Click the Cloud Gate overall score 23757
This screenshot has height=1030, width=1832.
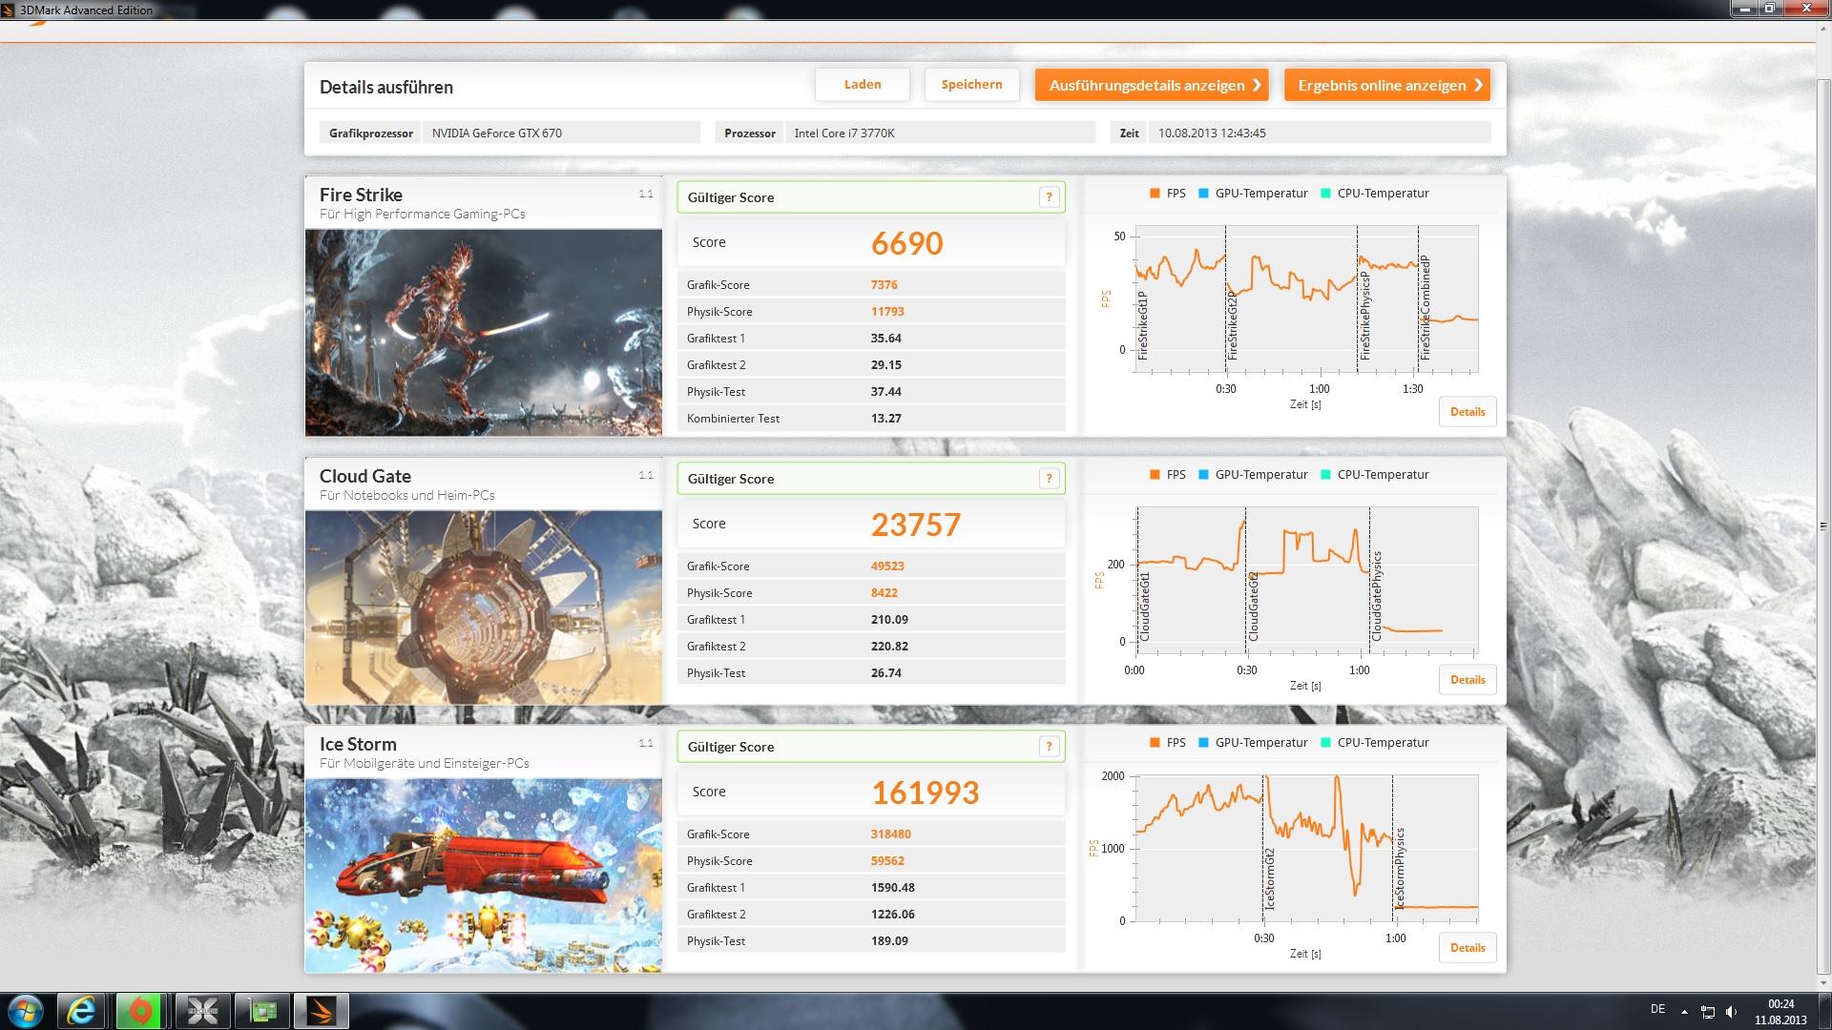915,525
